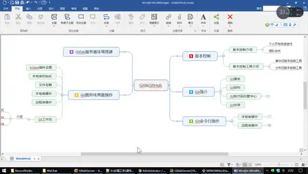The width and height of the screenshot is (308, 174).
Task: Click the Paste icon in the ribbon
Action: point(7,17)
